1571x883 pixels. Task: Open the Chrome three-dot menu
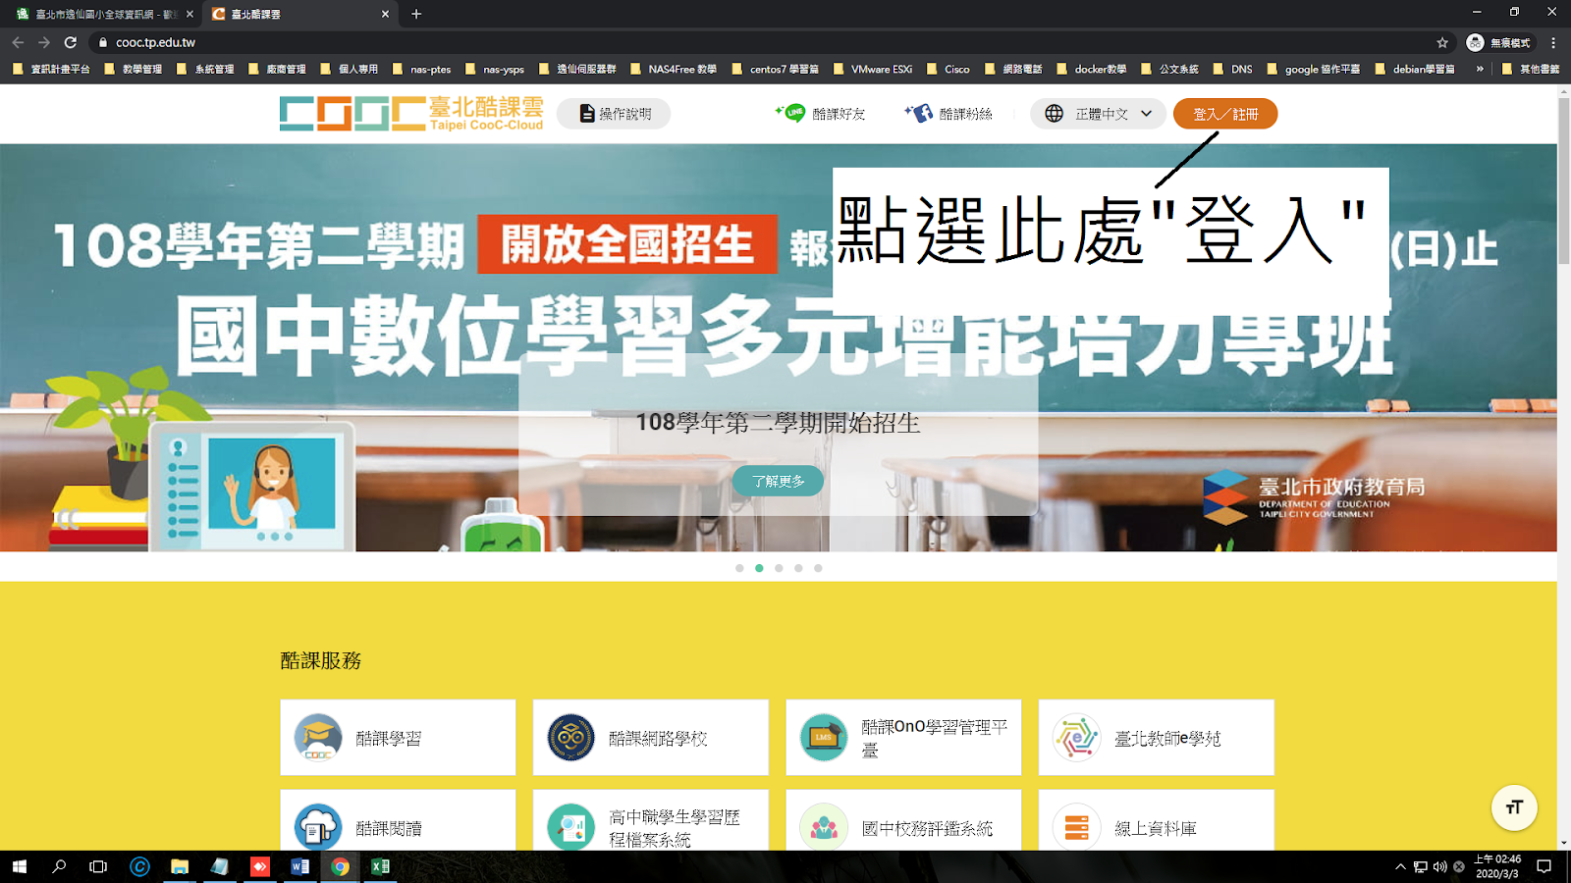1553,42
